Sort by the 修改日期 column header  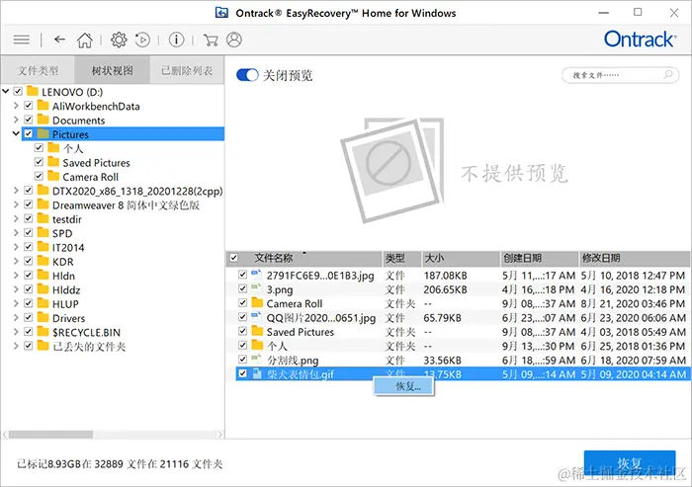tap(635, 258)
